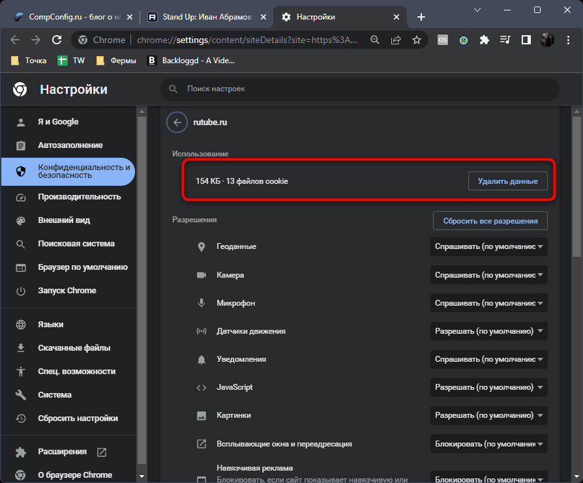Reload the current page

point(57,40)
